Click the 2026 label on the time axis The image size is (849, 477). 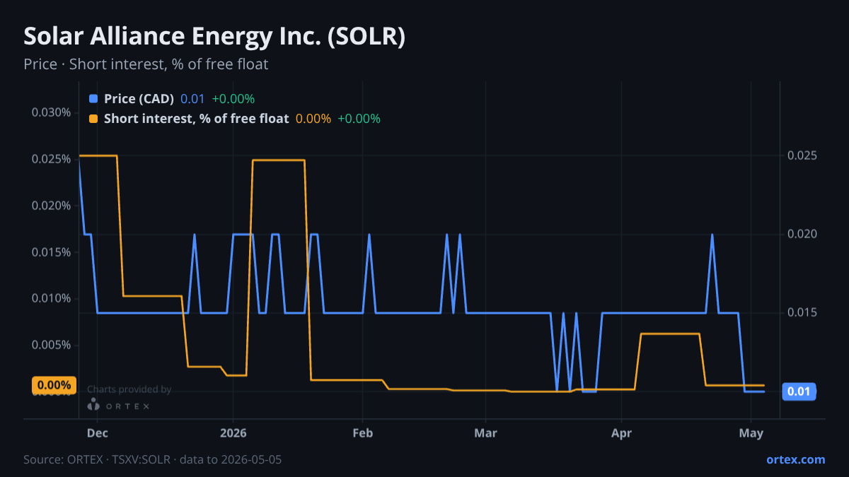(x=233, y=432)
